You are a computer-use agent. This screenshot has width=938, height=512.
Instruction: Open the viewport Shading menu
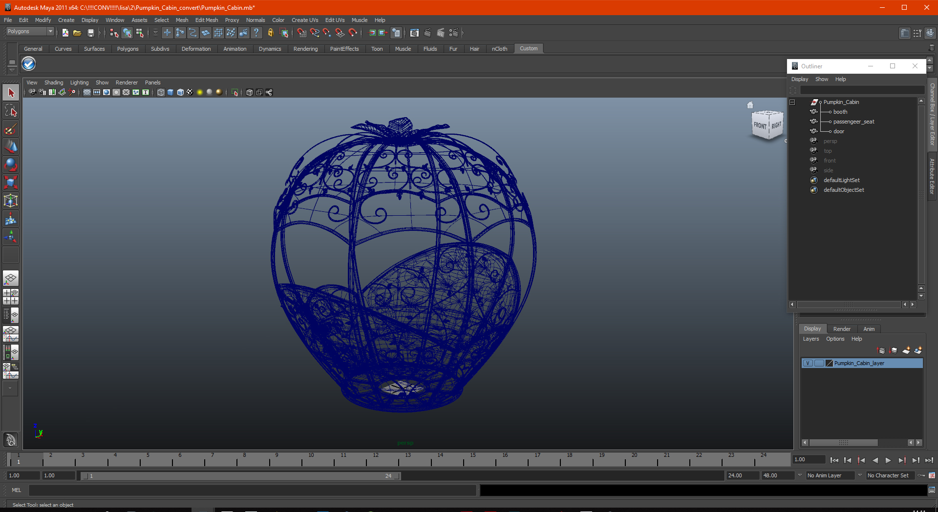(x=54, y=82)
